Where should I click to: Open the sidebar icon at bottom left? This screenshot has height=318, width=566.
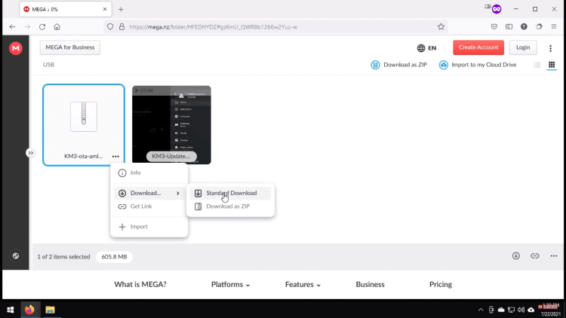tap(16, 256)
